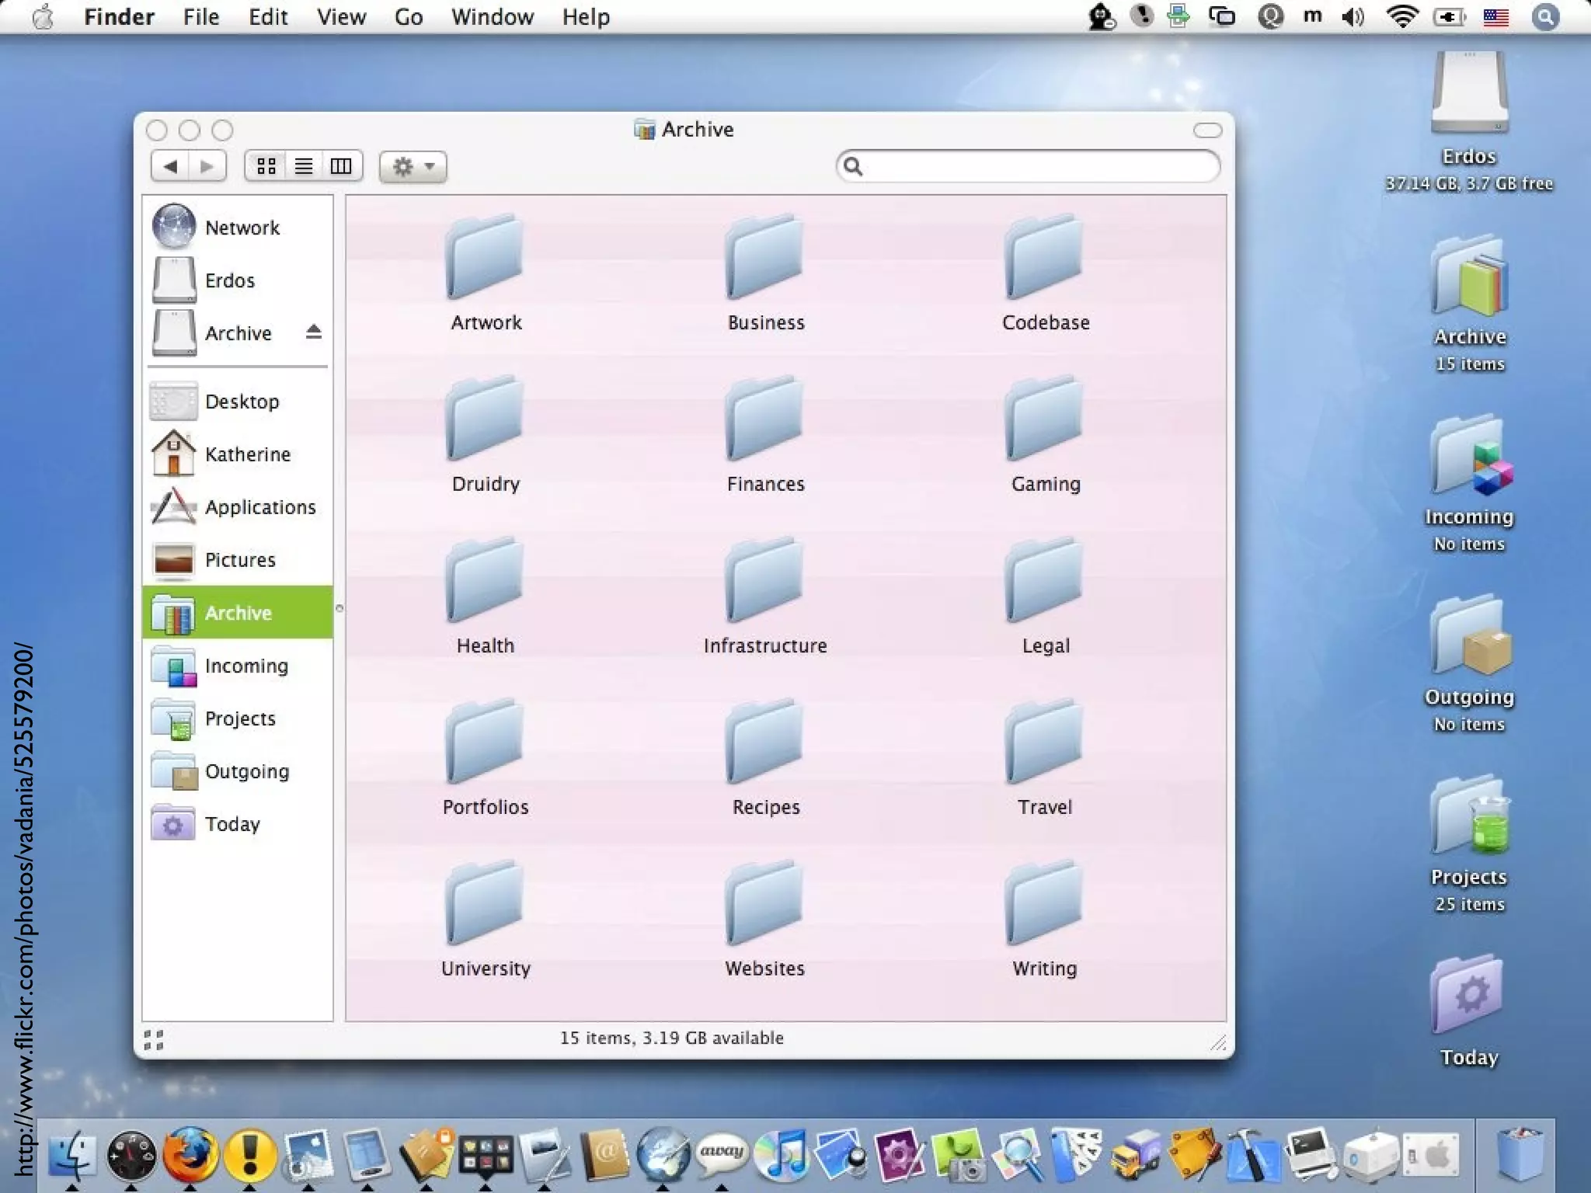The width and height of the screenshot is (1591, 1193).
Task: Open the Infrastructure folder
Action: 765,582
